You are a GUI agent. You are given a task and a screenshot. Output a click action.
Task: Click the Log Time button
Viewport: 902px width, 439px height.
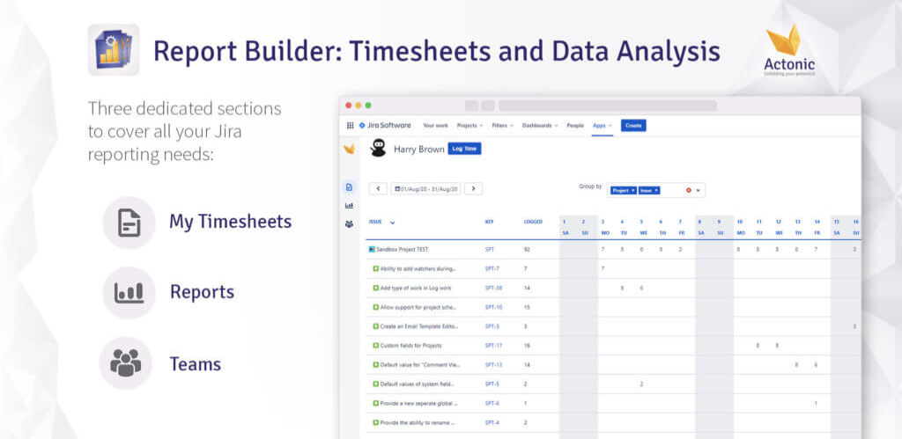tap(464, 149)
